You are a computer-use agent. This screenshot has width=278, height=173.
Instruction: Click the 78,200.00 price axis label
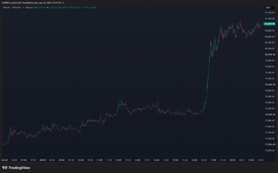(x=270, y=109)
